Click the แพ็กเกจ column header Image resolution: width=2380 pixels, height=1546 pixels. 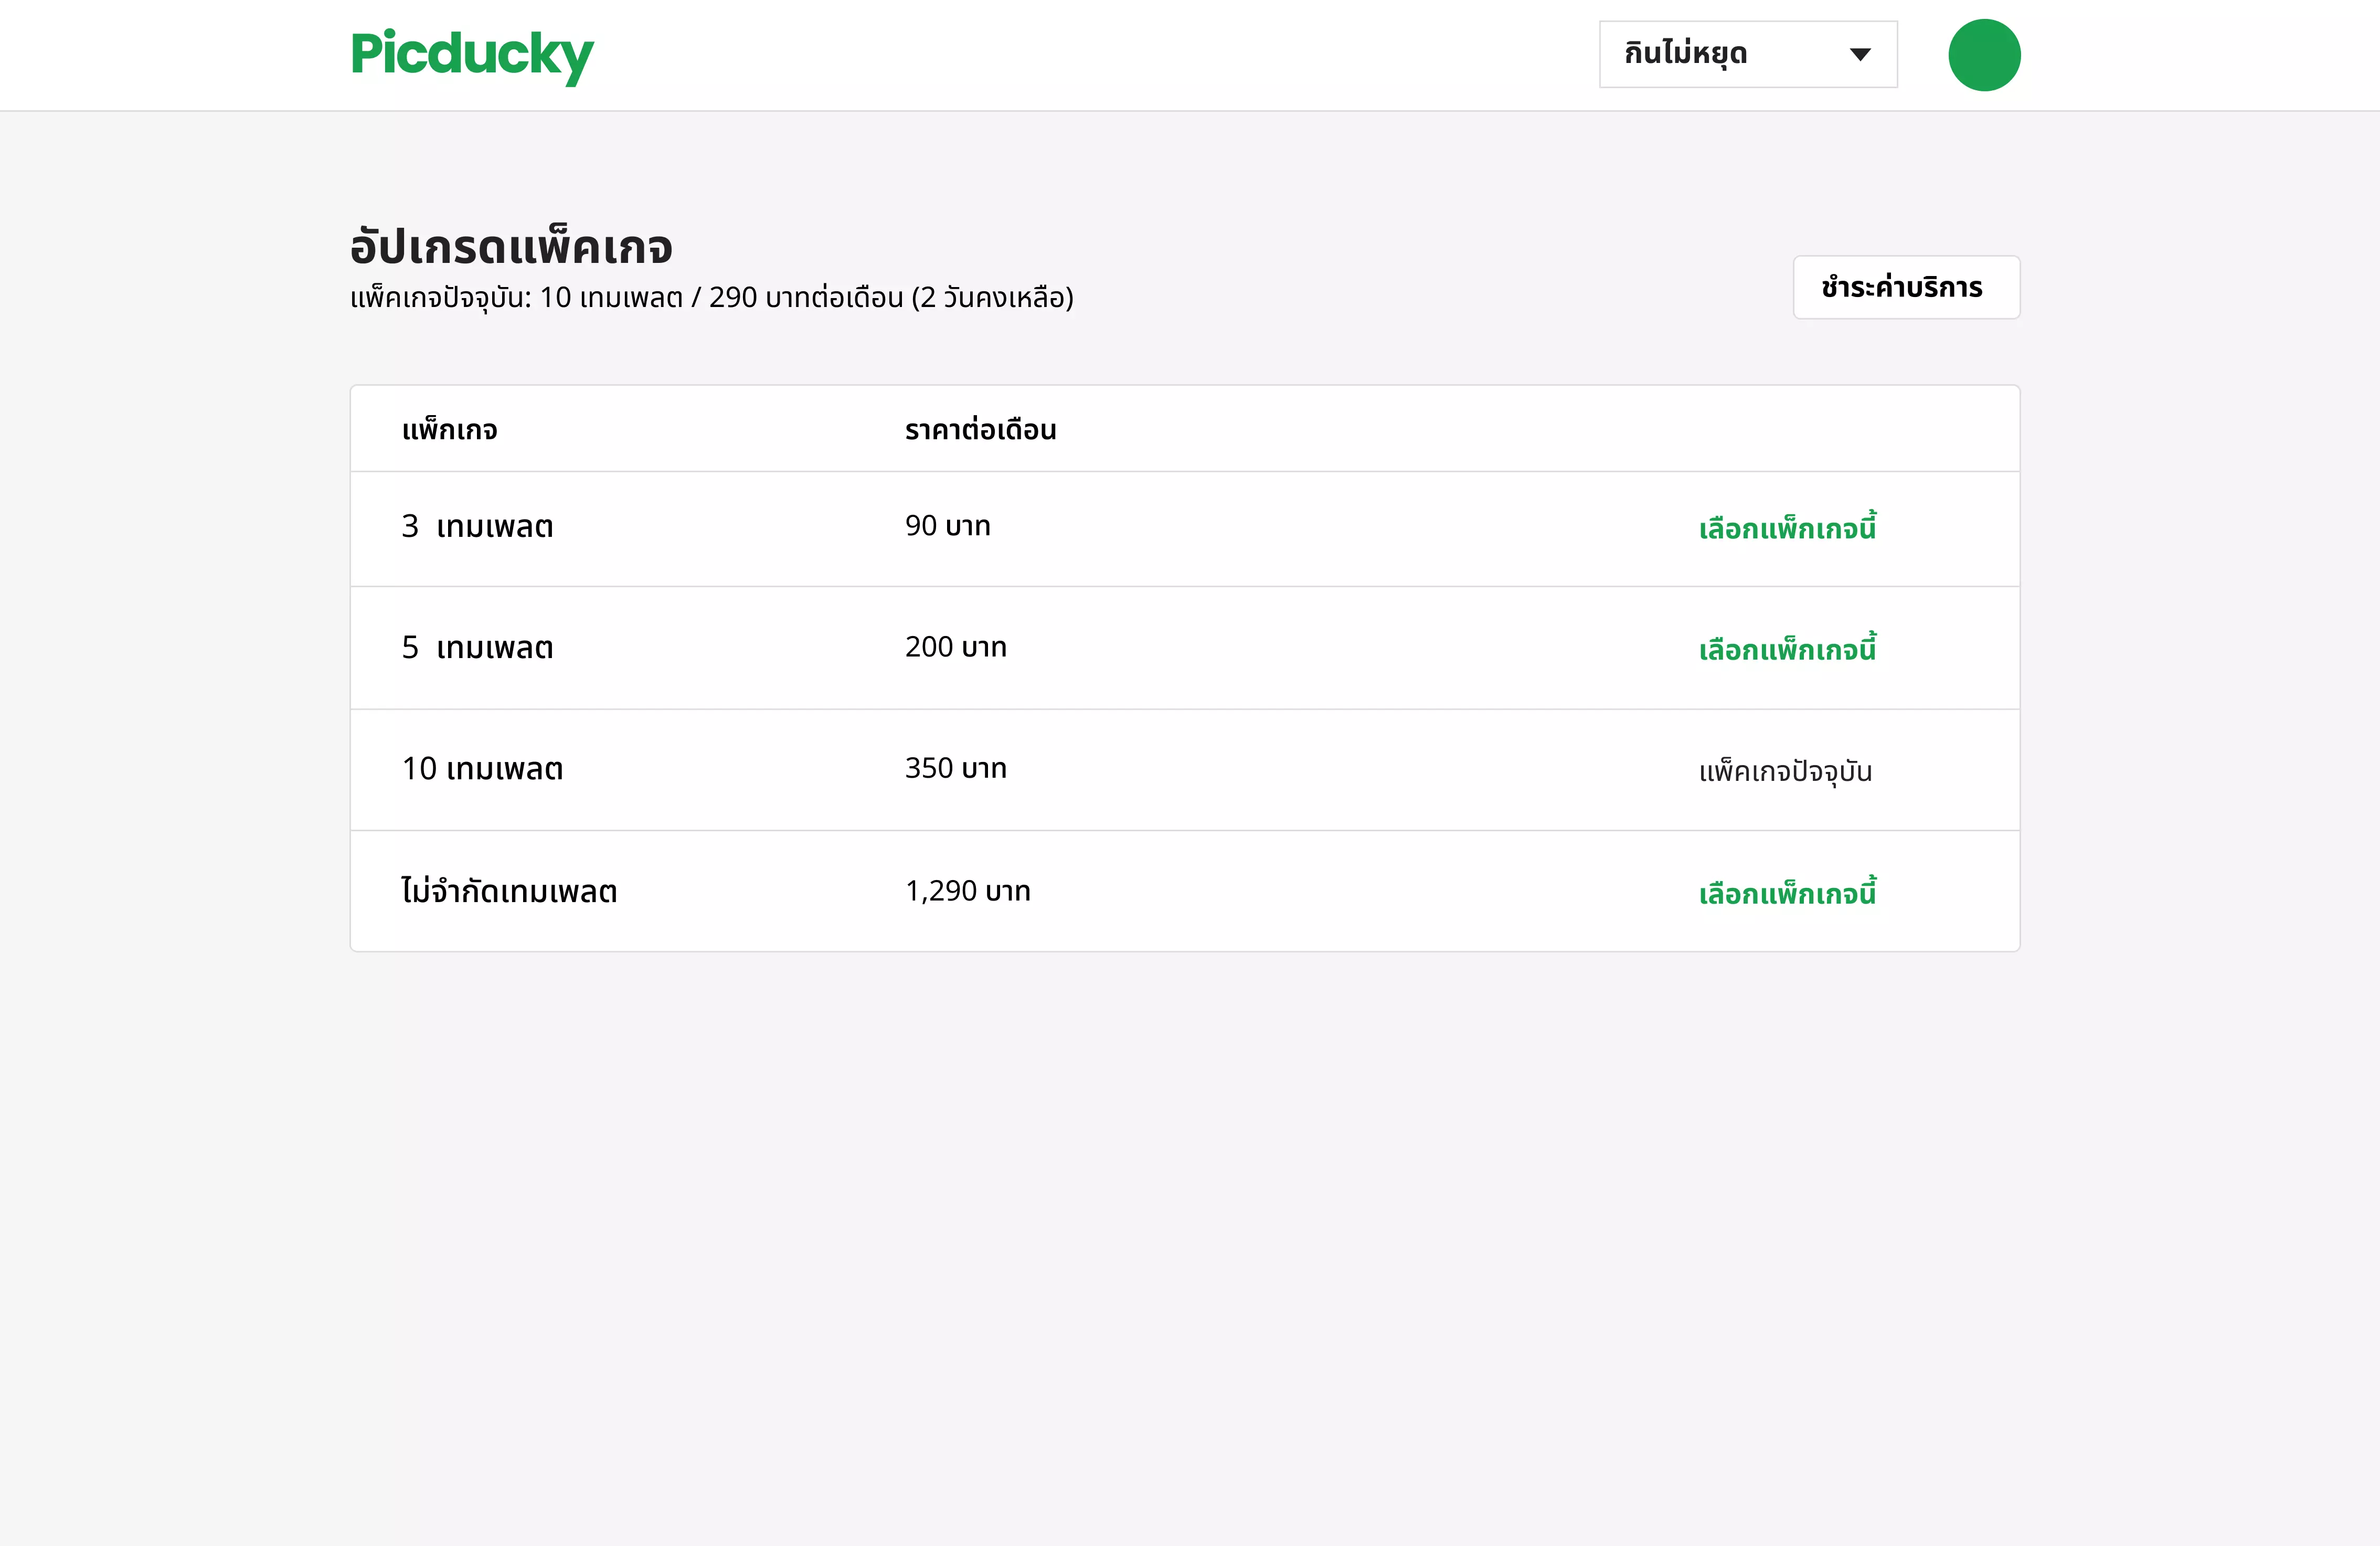click(x=449, y=430)
